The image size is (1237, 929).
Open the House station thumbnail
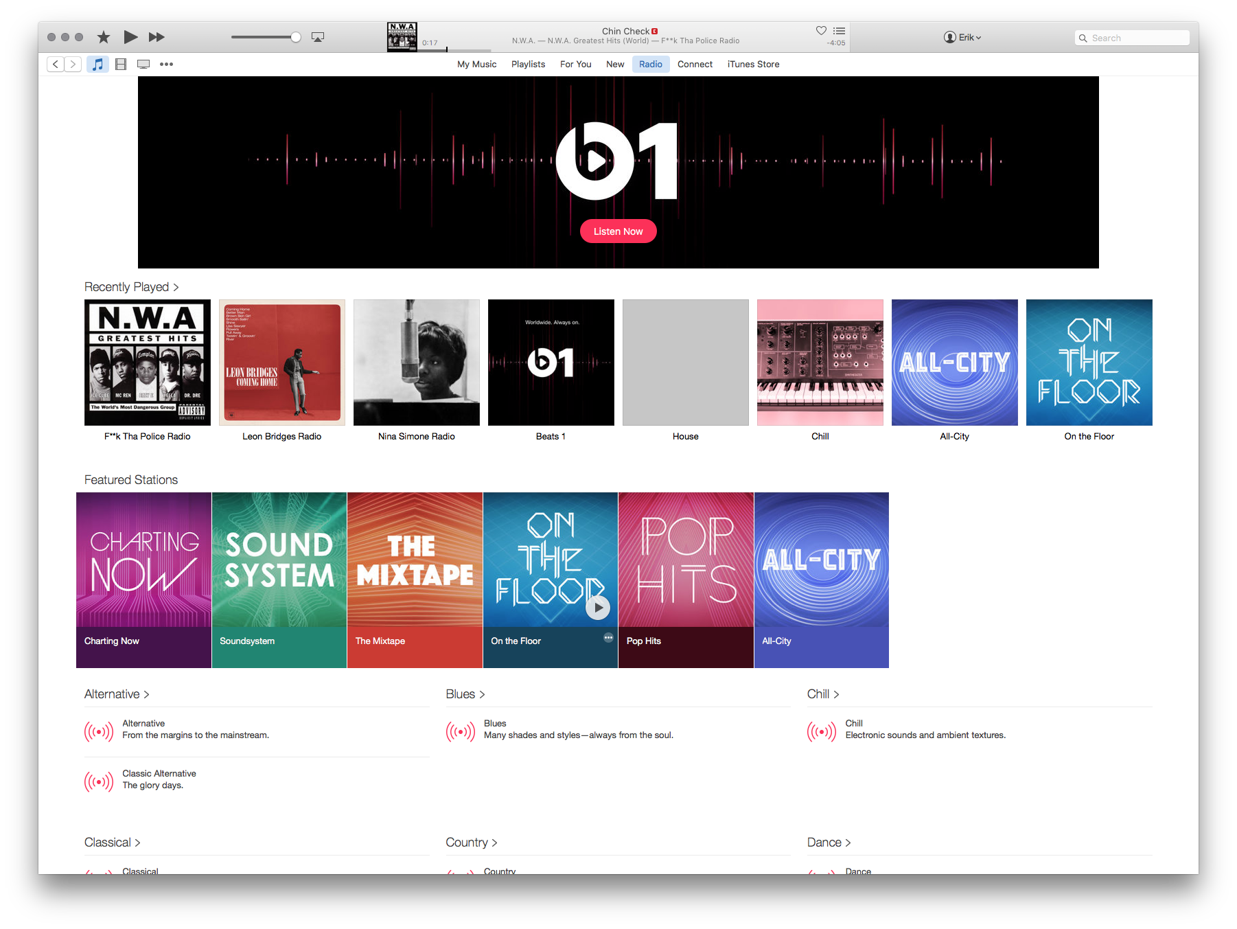coord(686,363)
